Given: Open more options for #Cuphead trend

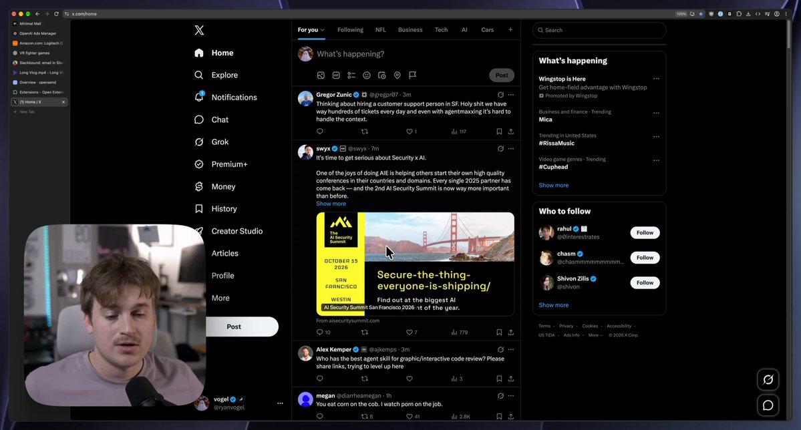Looking at the screenshot, I should tap(656, 160).
